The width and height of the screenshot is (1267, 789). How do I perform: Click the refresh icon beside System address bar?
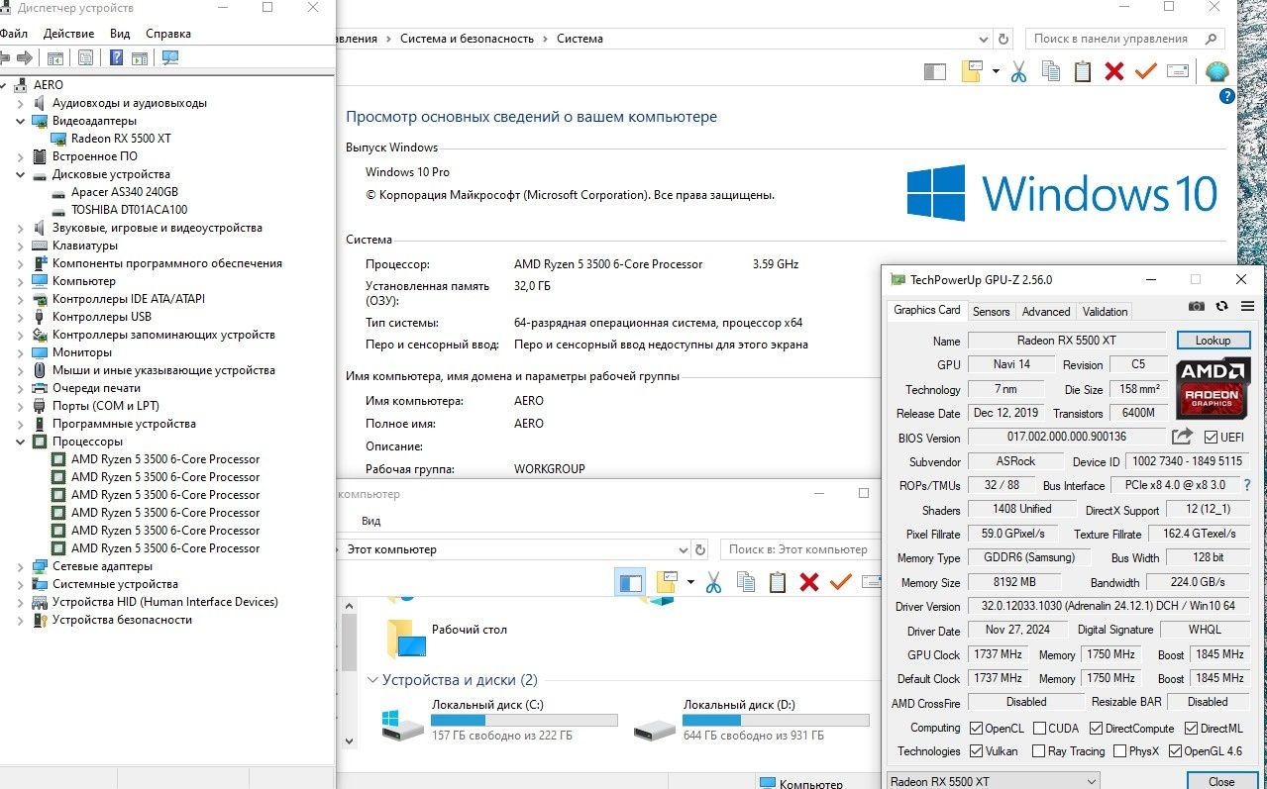[1003, 39]
